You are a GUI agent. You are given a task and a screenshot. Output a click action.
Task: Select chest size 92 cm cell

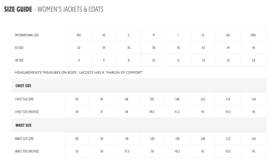[x=77, y=99]
